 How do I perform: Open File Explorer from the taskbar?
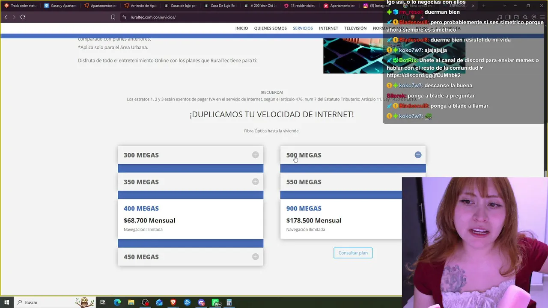[x=131, y=302]
